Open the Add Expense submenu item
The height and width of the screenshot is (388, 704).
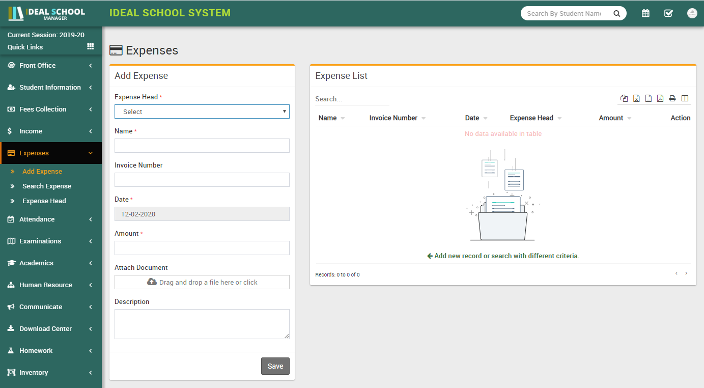tap(42, 172)
